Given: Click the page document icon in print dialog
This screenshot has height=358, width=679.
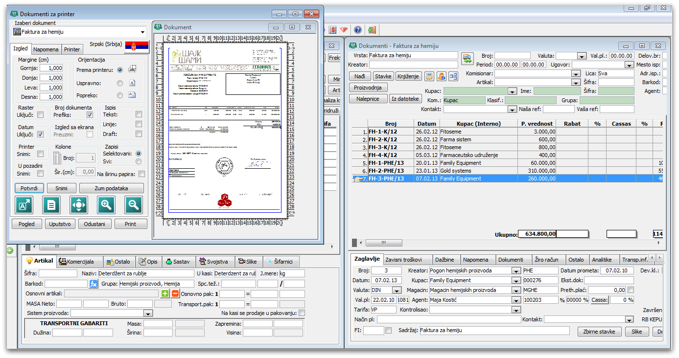Looking at the screenshot, I should (x=51, y=205).
